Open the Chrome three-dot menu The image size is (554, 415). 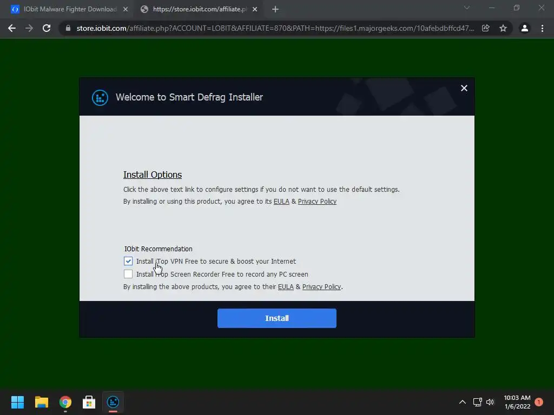(542, 28)
